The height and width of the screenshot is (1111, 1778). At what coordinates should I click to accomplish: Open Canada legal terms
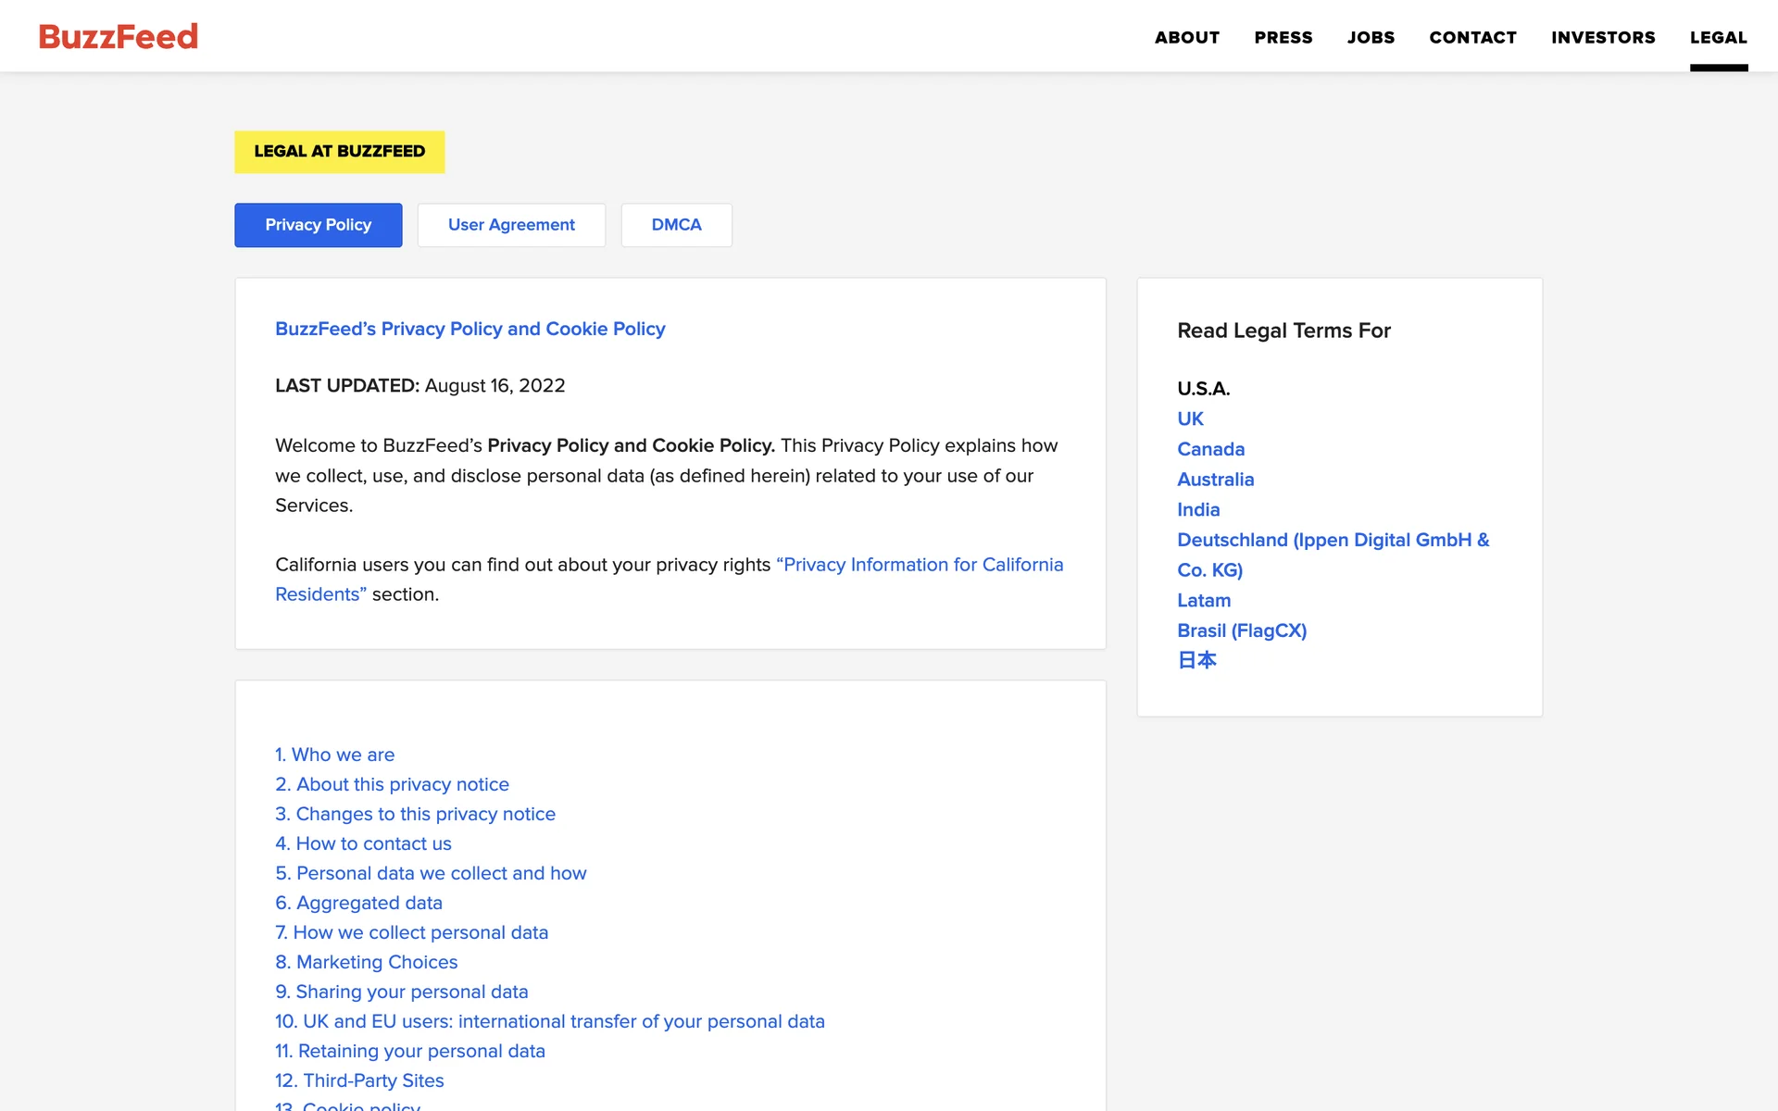click(1210, 449)
